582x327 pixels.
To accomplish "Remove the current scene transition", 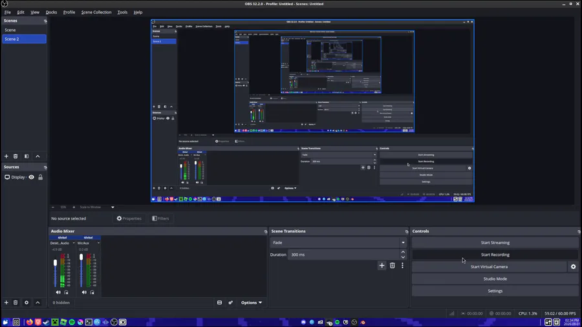I will pos(393,266).
